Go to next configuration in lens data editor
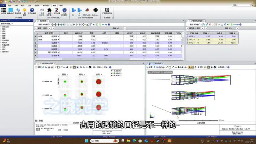Viewport: 256px width, 144px height. 125,28
